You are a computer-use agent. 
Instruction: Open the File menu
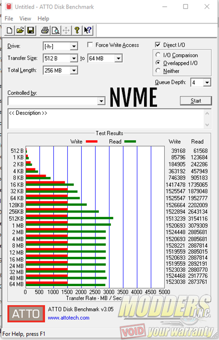[x=9, y=19]
